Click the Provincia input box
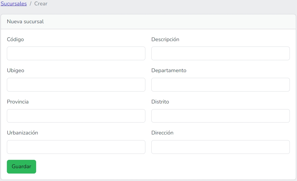 click(x=76, y=116)
